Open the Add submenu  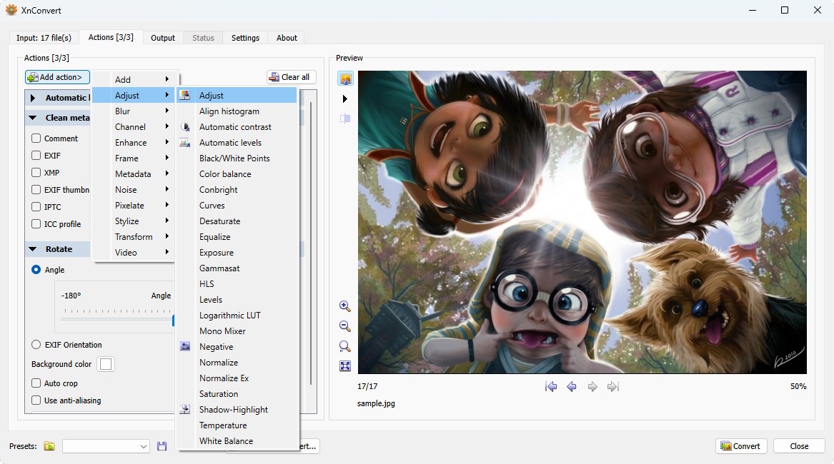135,79
